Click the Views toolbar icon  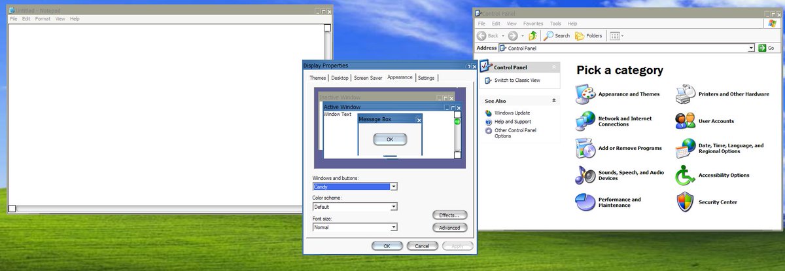coord(614,35)
